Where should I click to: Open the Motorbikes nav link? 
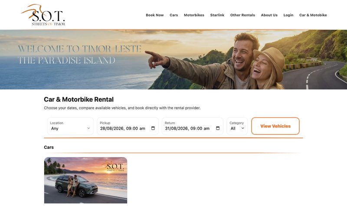tap(194, 15)
